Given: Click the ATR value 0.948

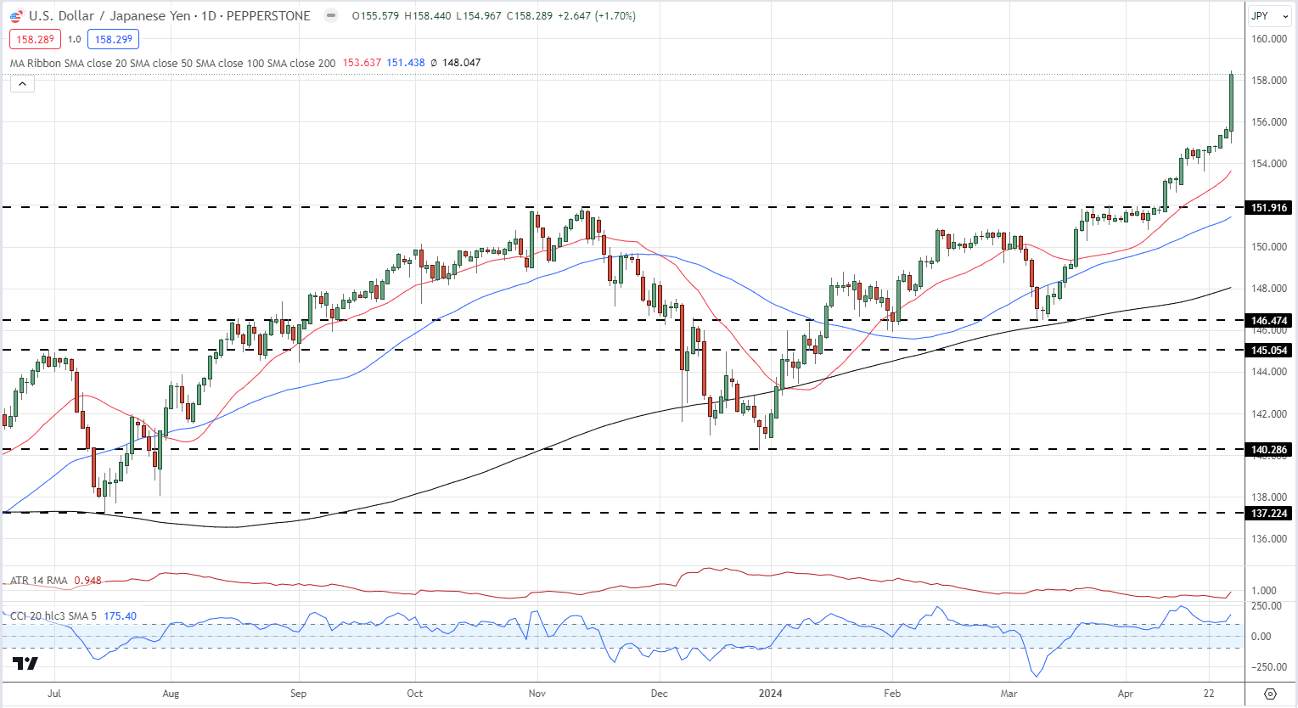Looking at the screenshot, I should [87, 581].
